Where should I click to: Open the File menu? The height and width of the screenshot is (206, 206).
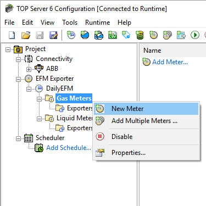coord(9,23)
